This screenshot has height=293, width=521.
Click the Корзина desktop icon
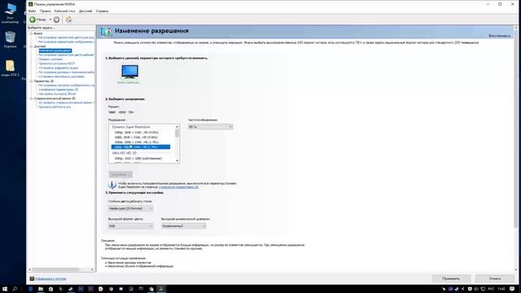tap(11, 39)
